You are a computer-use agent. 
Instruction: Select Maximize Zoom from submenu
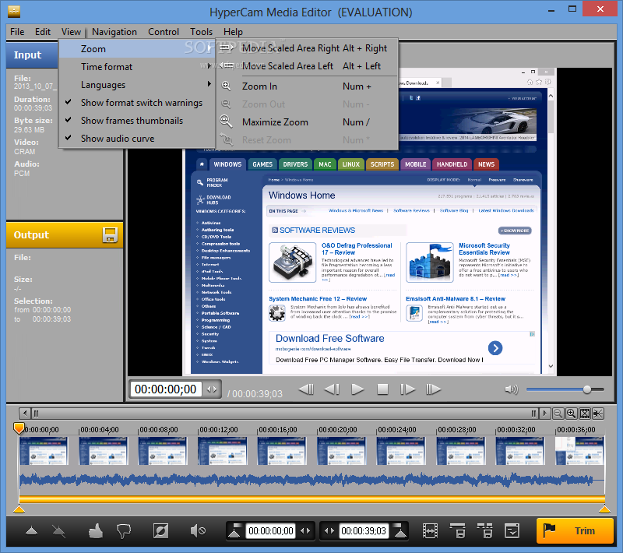point(307,122)
